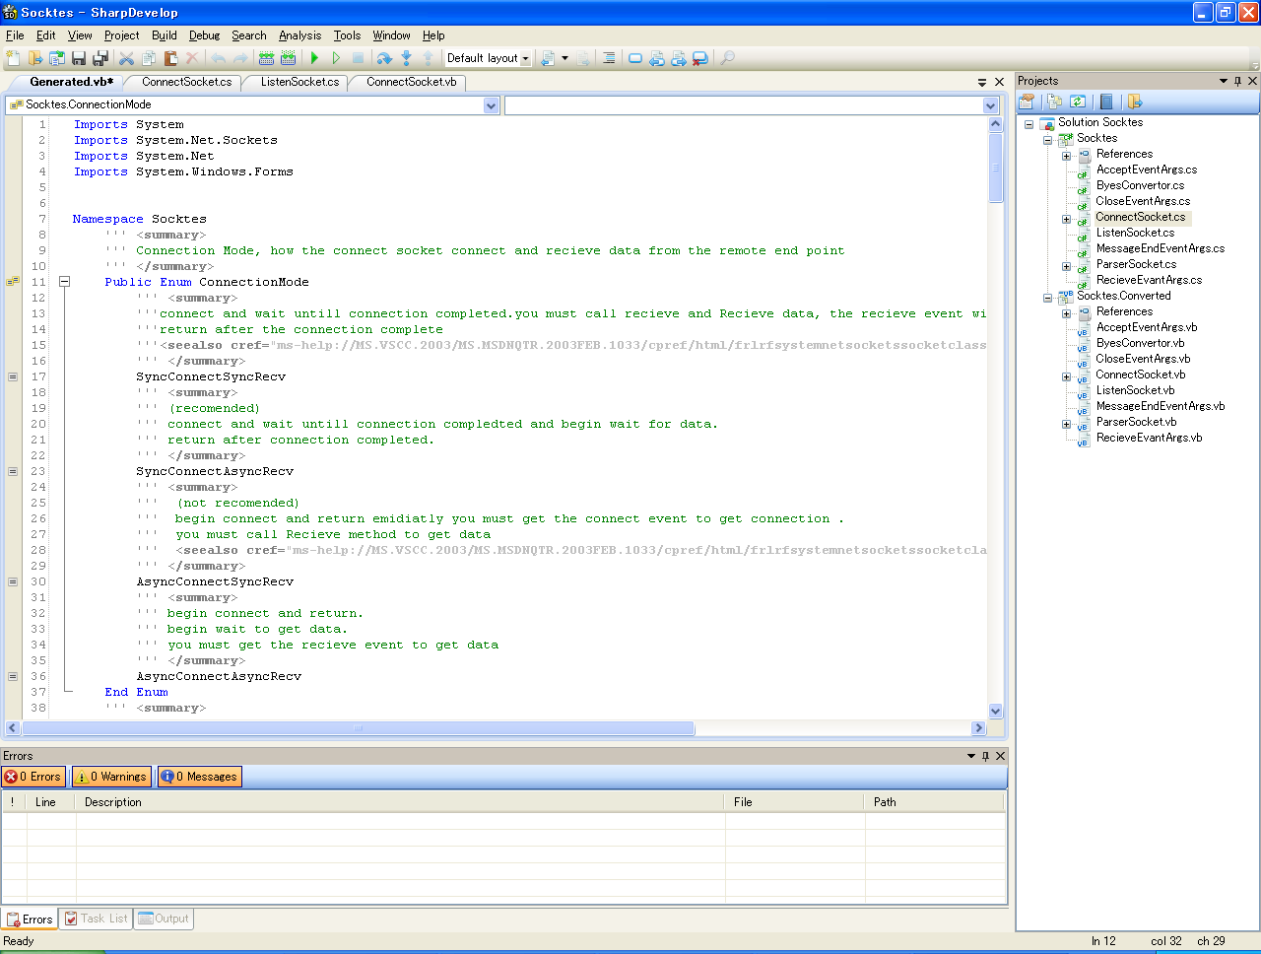Collapse the ConnectionMode Enum code fold

click(x=65, y=282)
